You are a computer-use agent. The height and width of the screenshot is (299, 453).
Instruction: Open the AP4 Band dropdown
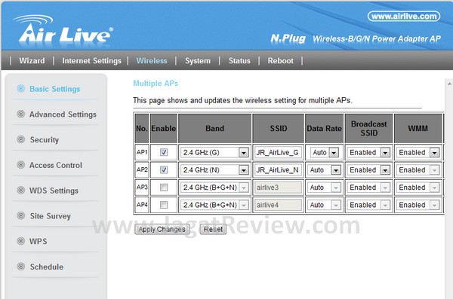214,205
